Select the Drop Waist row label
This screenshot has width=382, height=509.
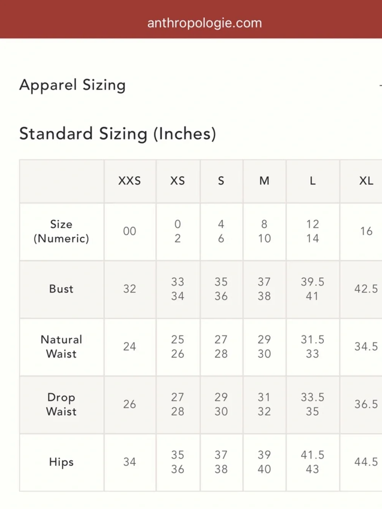point(61,404)
